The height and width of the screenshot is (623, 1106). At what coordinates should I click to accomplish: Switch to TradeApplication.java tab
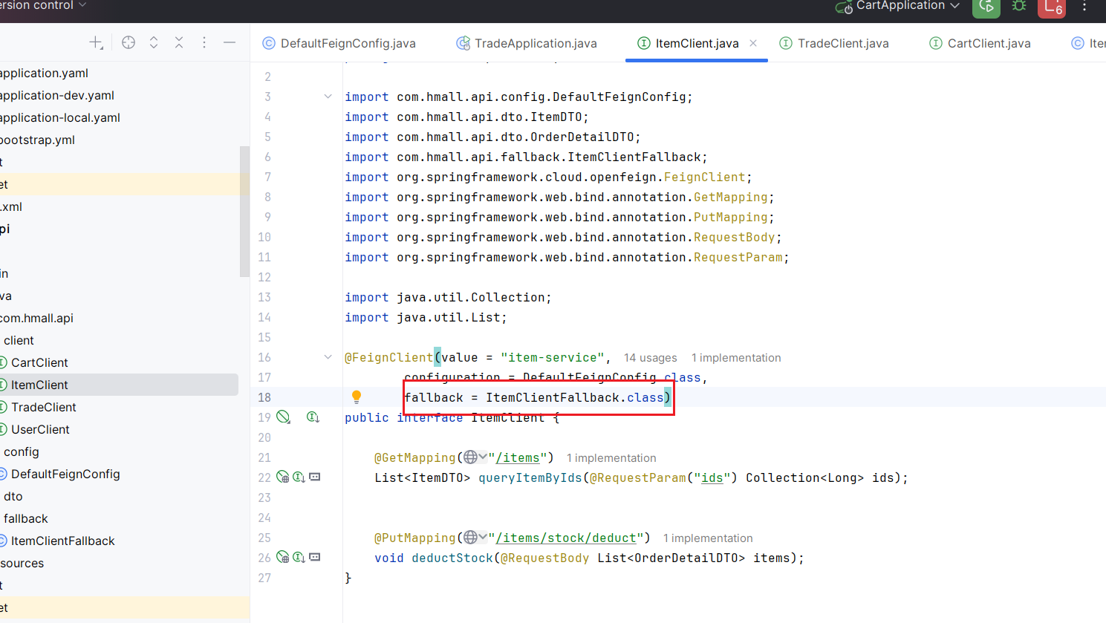point(527,43)
